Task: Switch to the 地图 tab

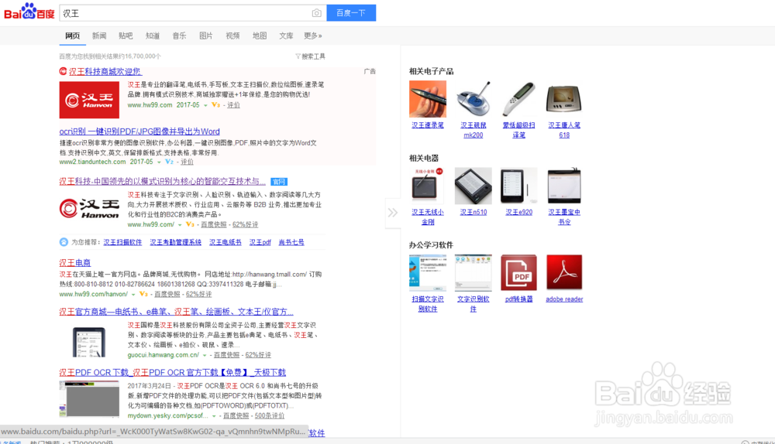Action: click(x=260, y=36)
